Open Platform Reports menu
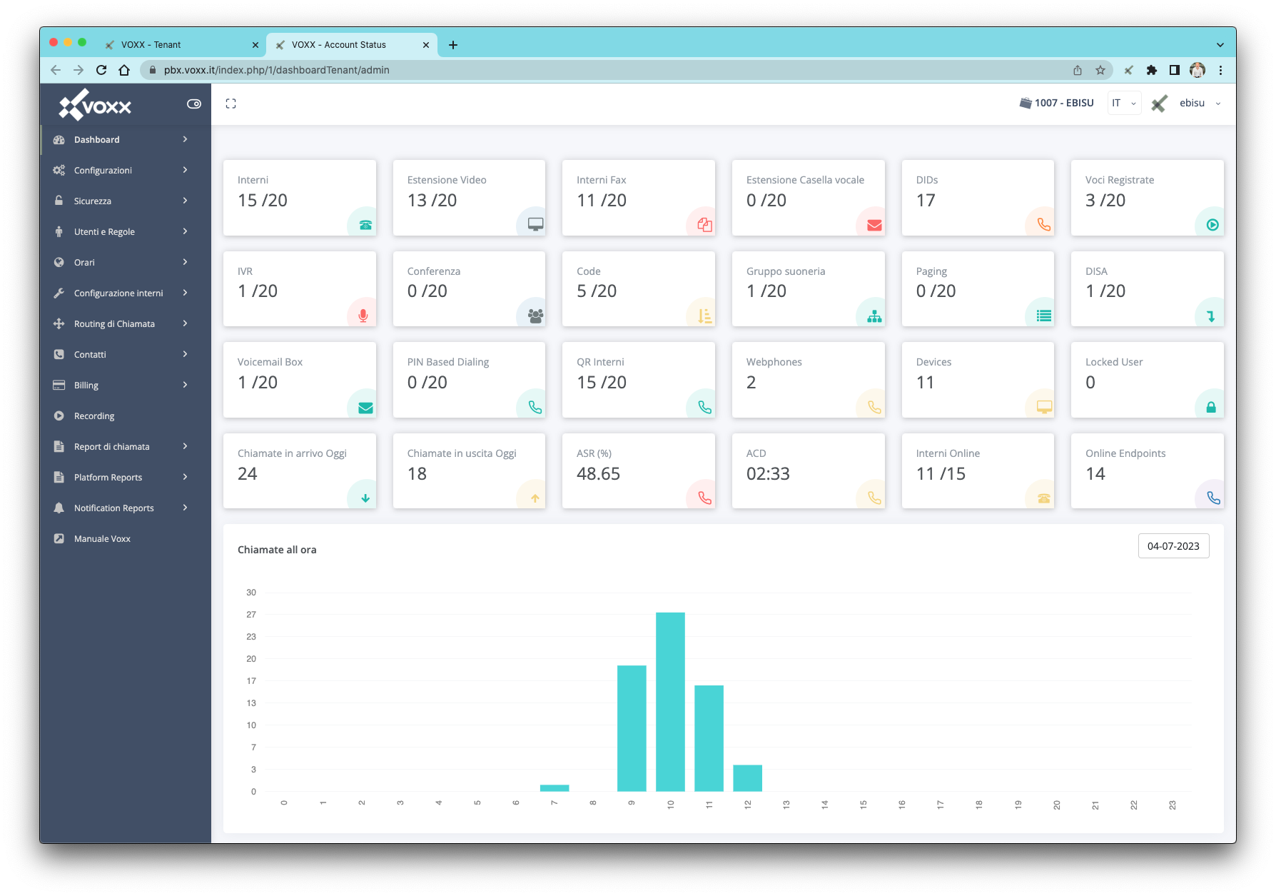 point(126,477)
